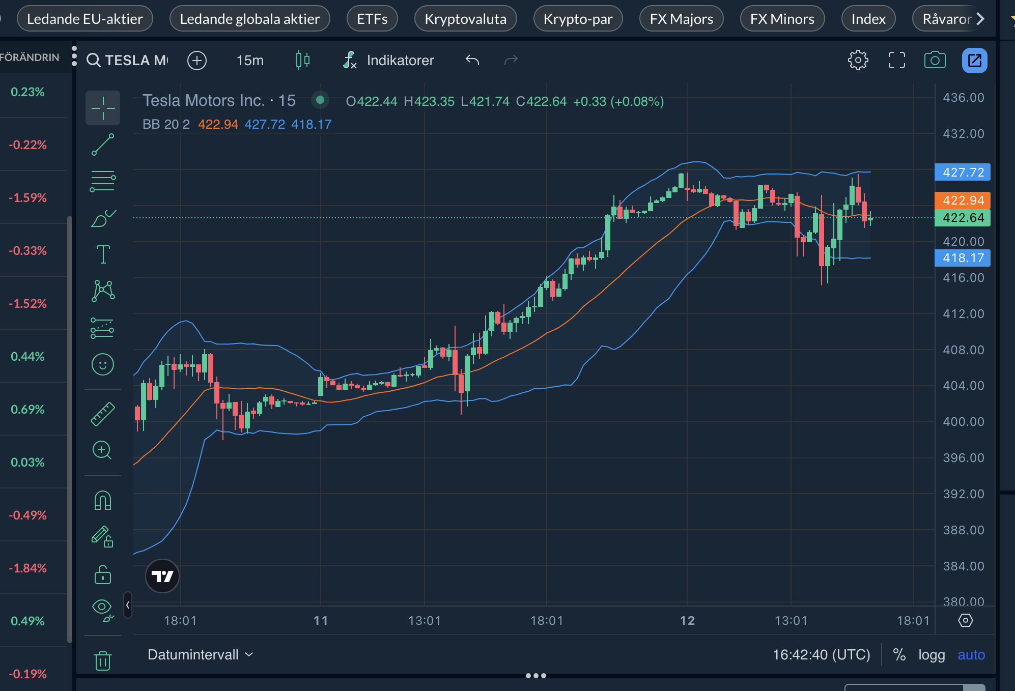
Task: Open the 15m timeframe selector
Action: (250, 60)
